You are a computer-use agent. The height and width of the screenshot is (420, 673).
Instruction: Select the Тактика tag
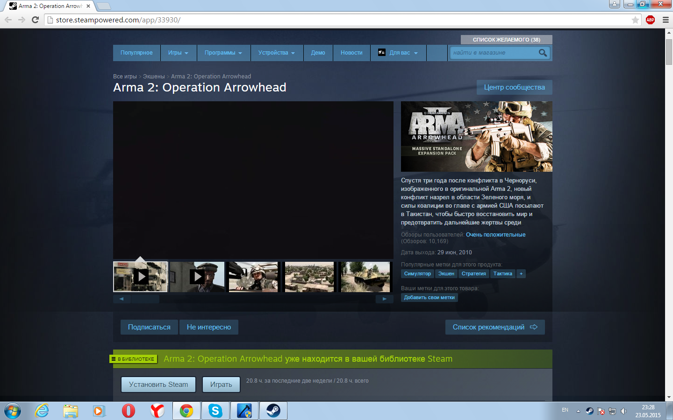point(503,274)
